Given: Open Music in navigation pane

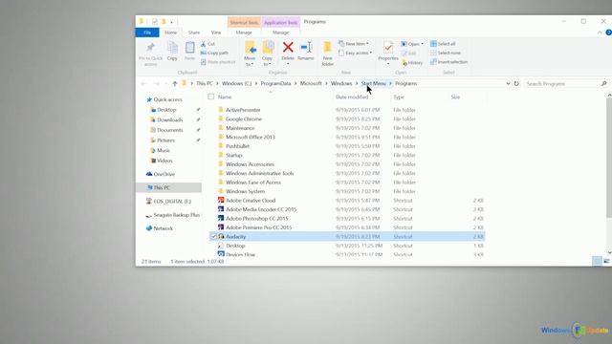Looking at the screenshot, I should click(x=161, y=151).
